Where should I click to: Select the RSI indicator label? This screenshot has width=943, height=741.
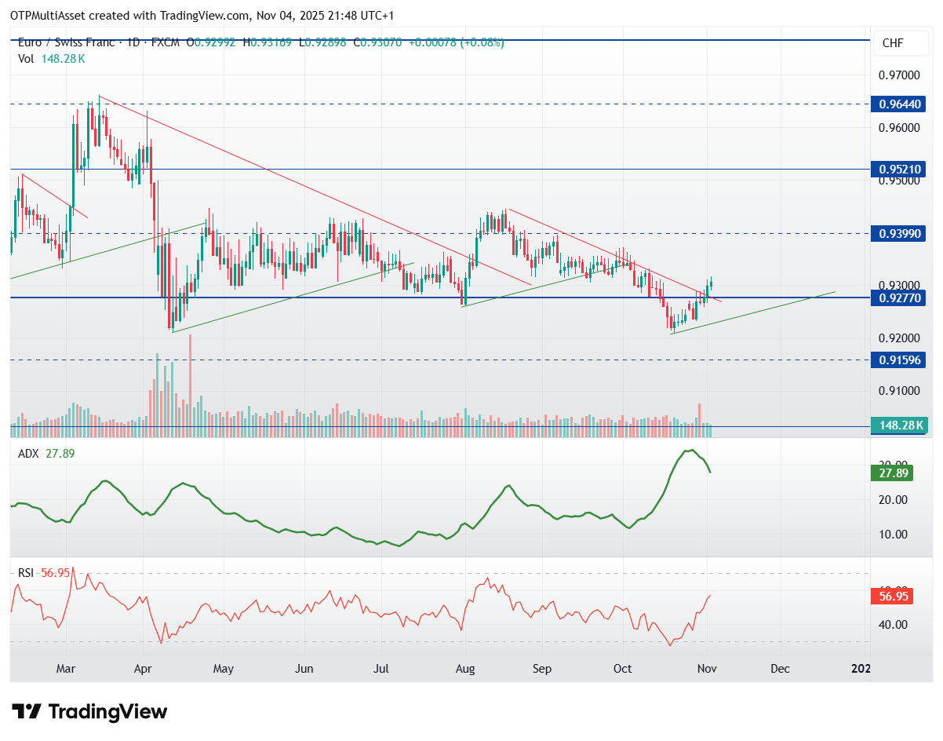pyautogui.click(x=25, y=573)
